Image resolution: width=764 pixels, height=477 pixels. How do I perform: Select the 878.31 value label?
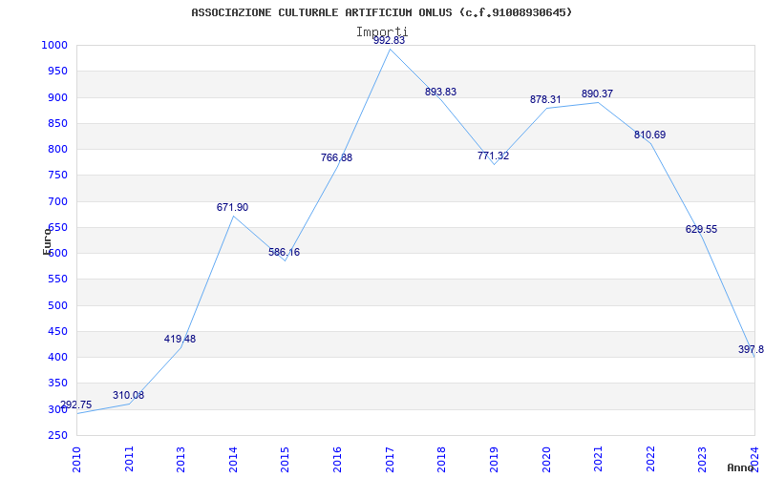(x=545, y=99)
